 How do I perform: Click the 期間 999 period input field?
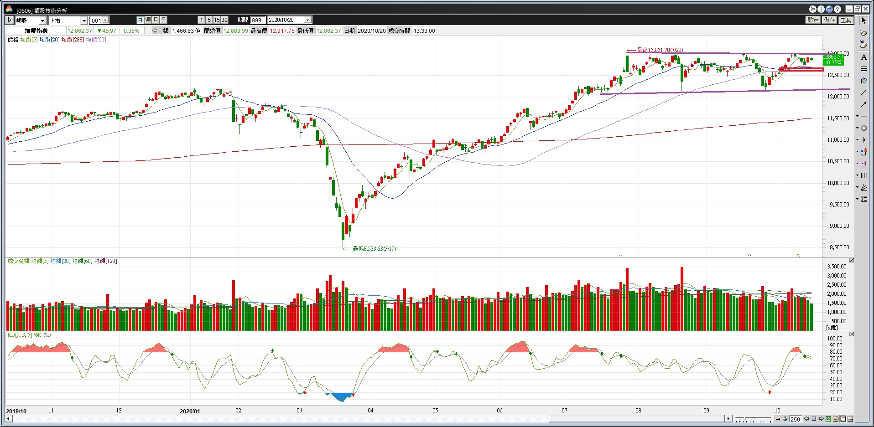click(257, 20)
